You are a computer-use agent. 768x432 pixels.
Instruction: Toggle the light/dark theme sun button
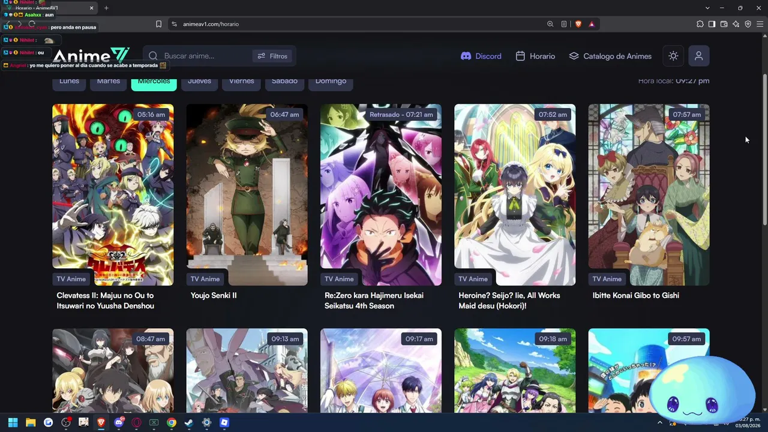(x=673, y=56)
